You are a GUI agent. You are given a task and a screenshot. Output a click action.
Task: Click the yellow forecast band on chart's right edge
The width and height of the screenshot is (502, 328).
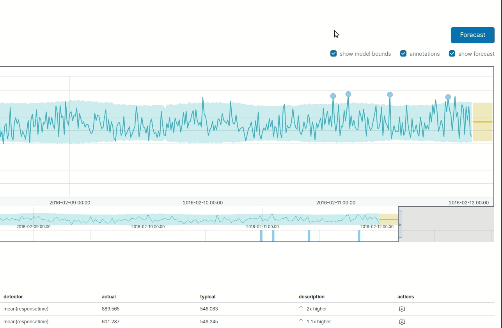click(x=482, y=122)
